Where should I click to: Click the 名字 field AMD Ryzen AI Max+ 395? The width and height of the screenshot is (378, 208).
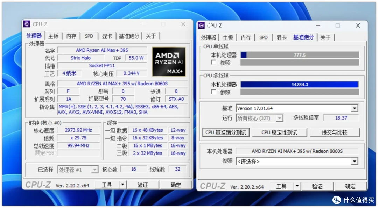[102, 50]
